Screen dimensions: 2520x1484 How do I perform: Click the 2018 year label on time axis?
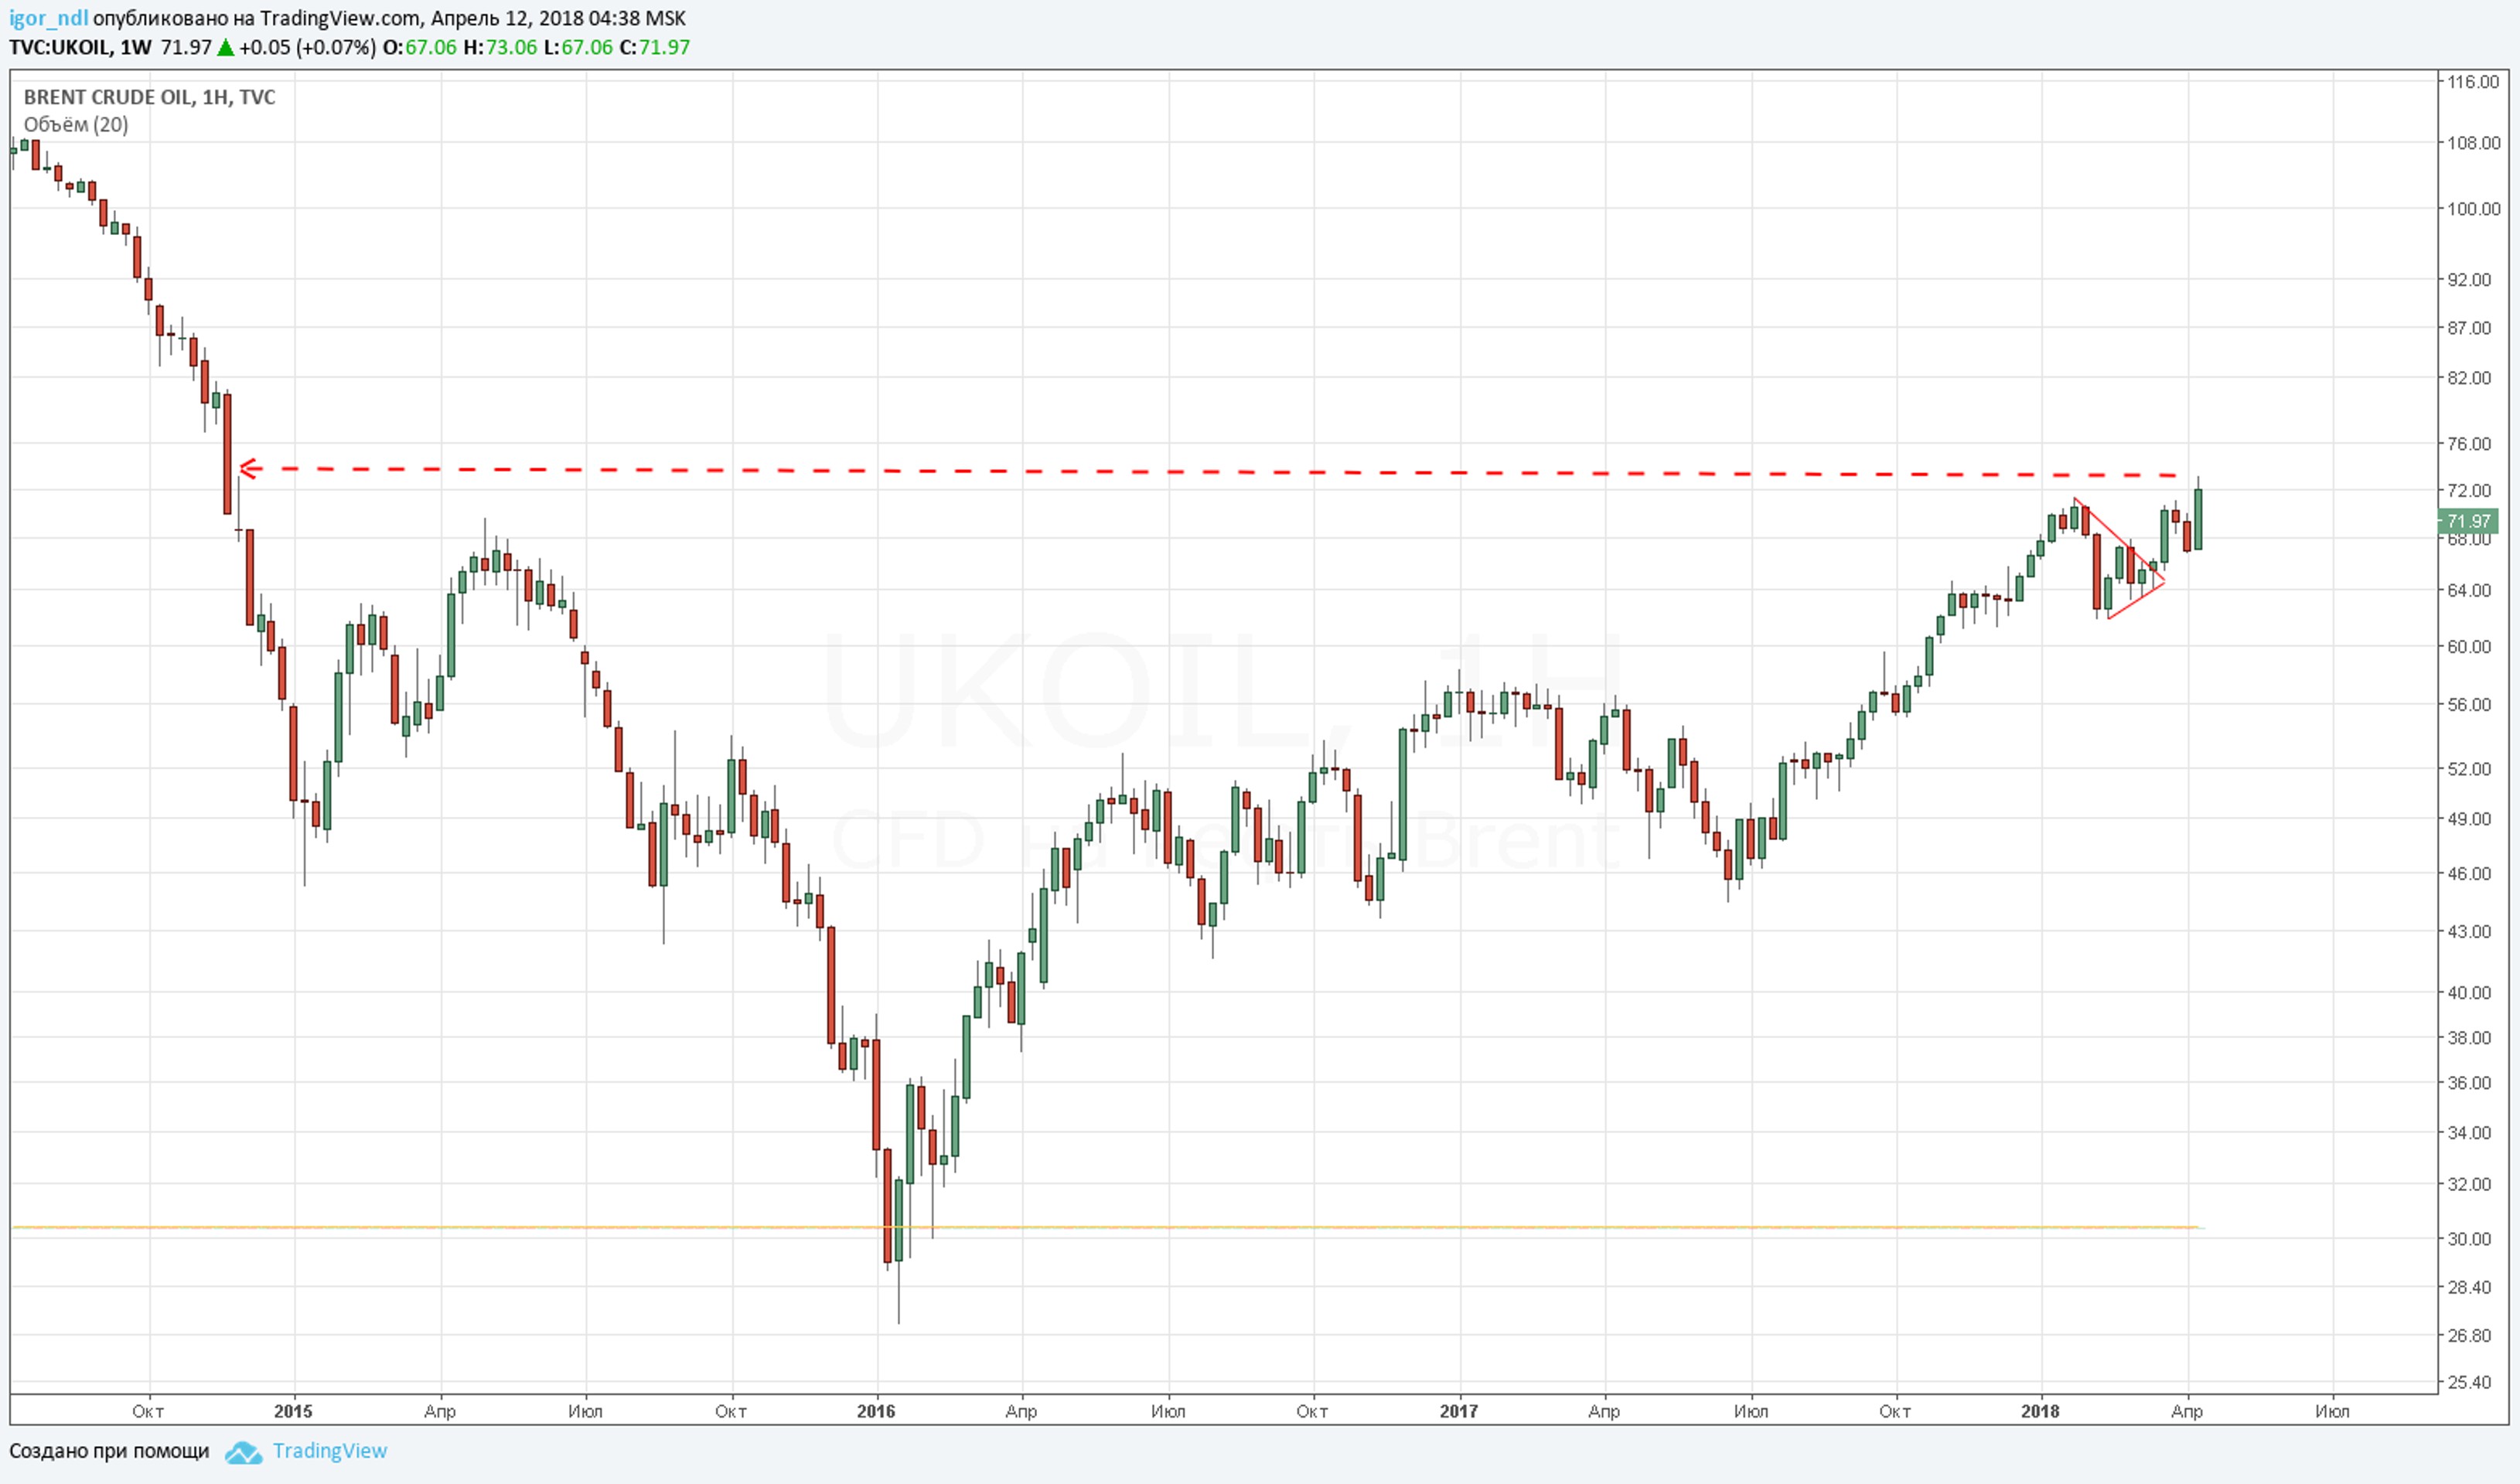(x=2040, y=1411)
